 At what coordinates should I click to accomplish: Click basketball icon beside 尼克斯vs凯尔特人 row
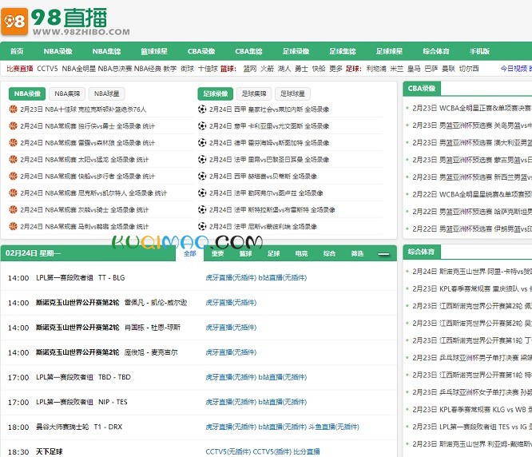point(13,193)
